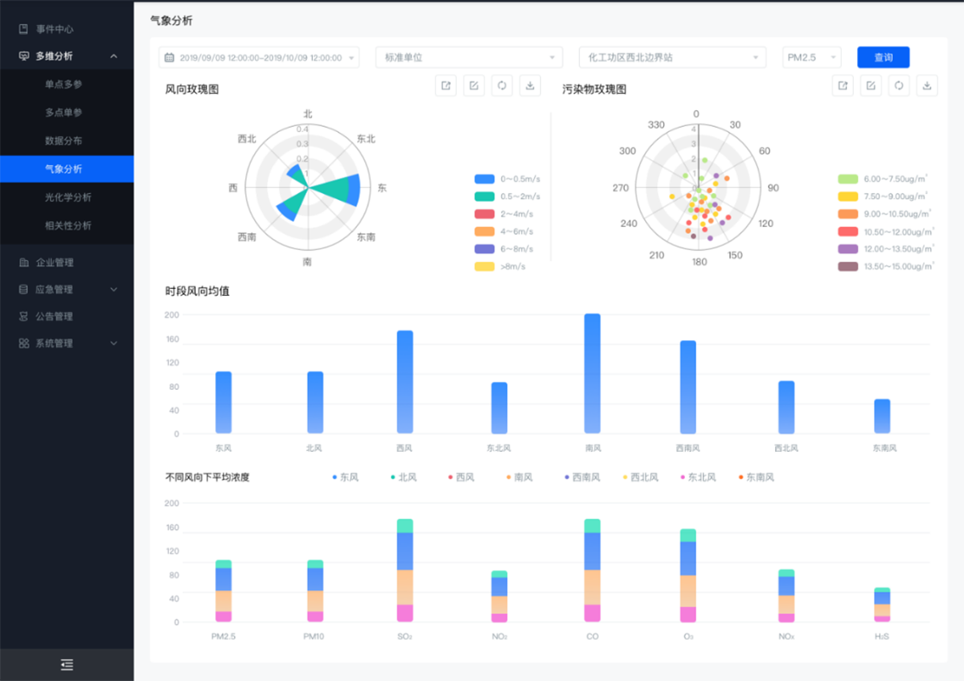Go to 事件中心 in the sidebar
964x681 pixels.
[55, 29]
